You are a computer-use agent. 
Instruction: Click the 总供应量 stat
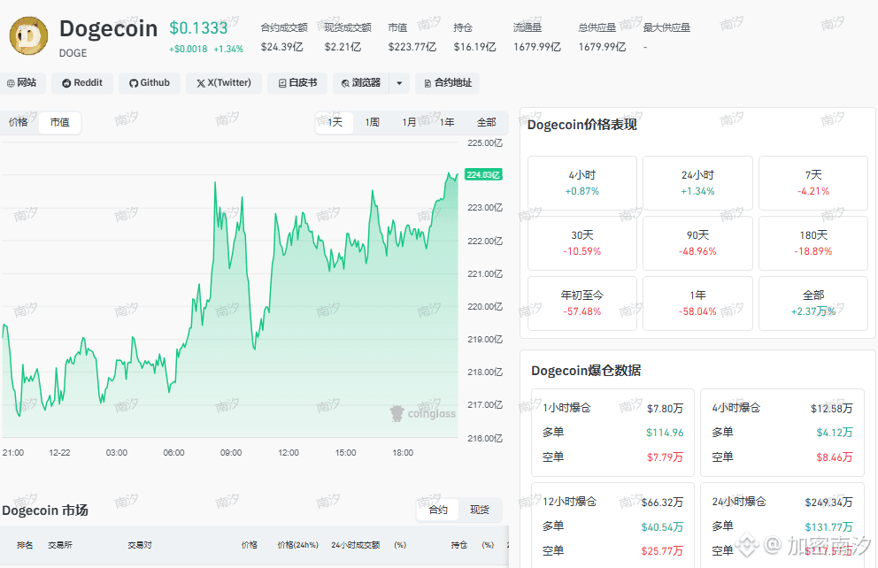[x=602, y=37]
